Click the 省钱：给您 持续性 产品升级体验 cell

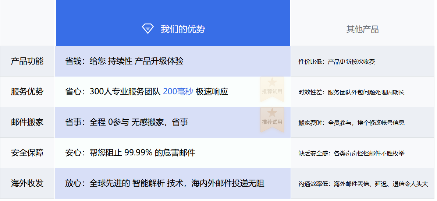tap(173, 61)
